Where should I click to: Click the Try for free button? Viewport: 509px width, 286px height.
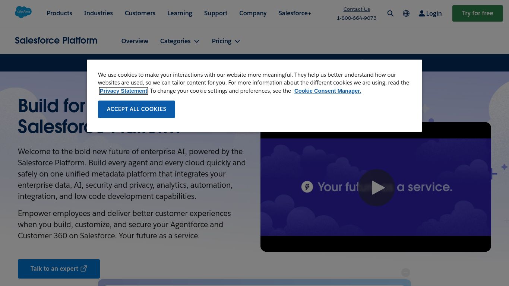[x=478, y=13]
